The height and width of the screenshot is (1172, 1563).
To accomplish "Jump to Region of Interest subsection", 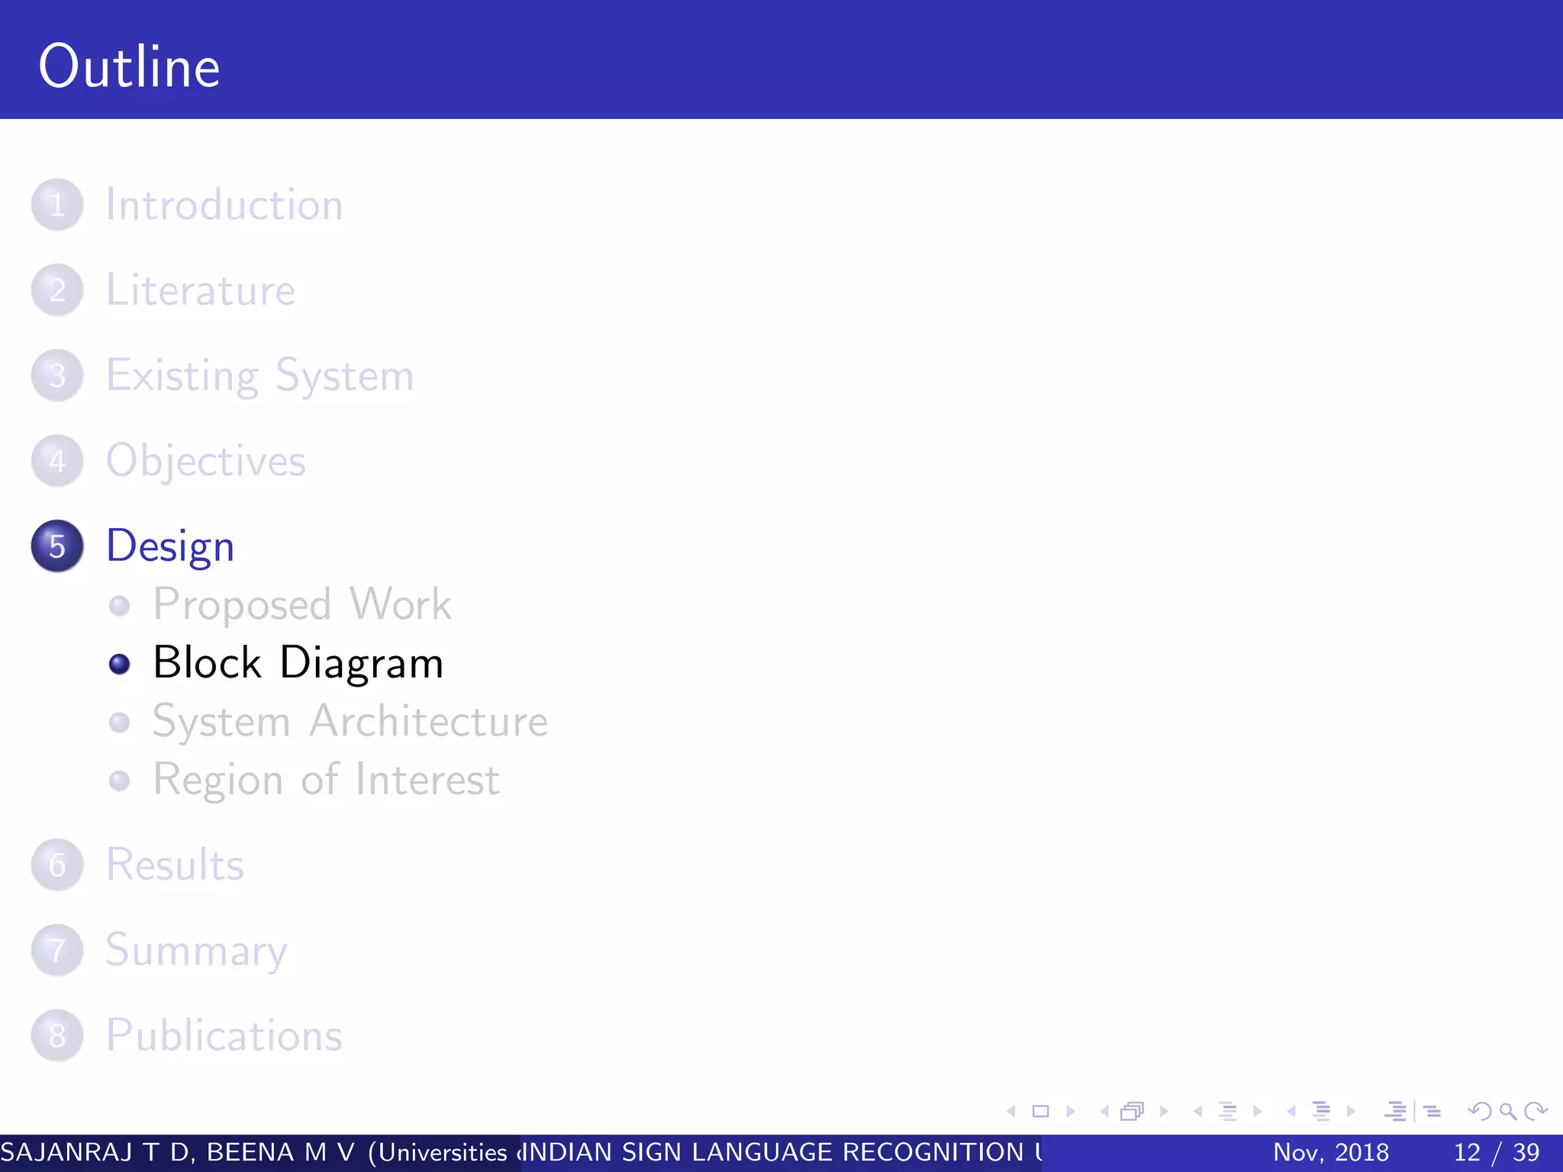I will (x=326, y=780).
